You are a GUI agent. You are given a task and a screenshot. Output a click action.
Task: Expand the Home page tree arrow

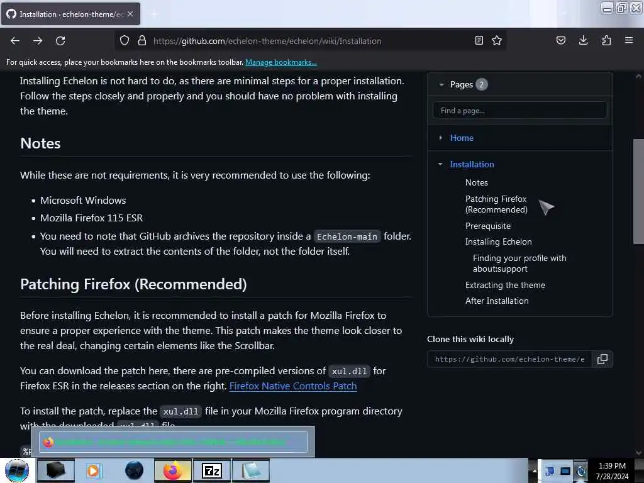tap(440, 138)
